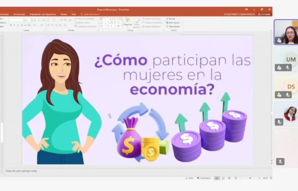Open Organizar arrange menu
Image resolution: width=298 pixels, height=191 pixels.
[x=128, y=23]
